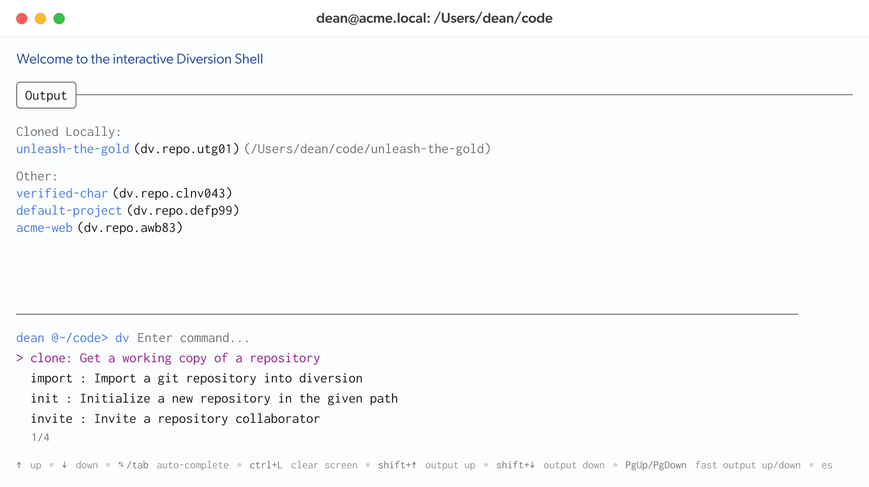The image size is (869, 487).
Task: Switch to the Output tab
Action: (x=45, y=95)
